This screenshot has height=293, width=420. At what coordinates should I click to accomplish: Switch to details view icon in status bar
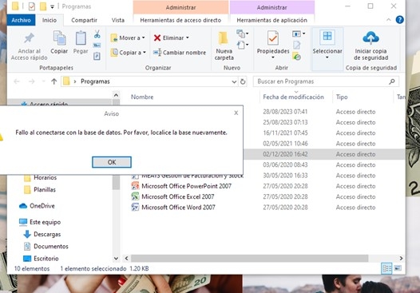tap(386, 268)
